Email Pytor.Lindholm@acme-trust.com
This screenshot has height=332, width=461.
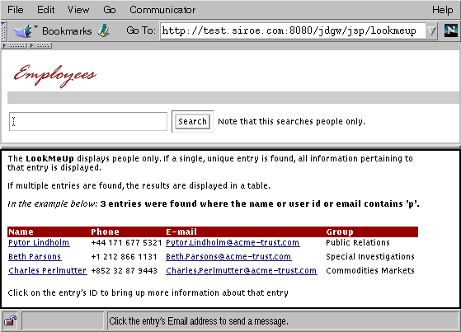click(x=233, y=243)
